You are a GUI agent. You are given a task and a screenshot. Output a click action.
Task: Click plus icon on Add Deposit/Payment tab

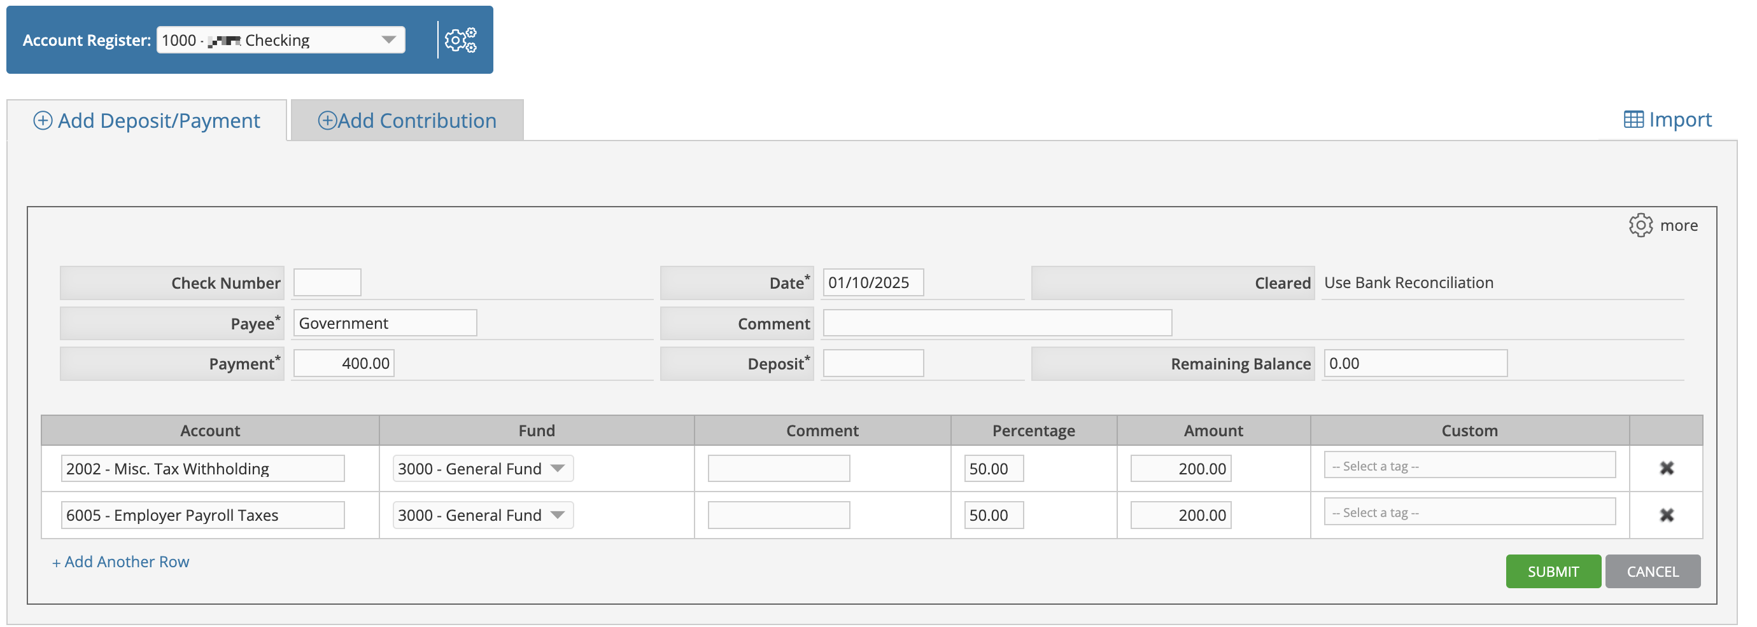click(x=43, y=121)
